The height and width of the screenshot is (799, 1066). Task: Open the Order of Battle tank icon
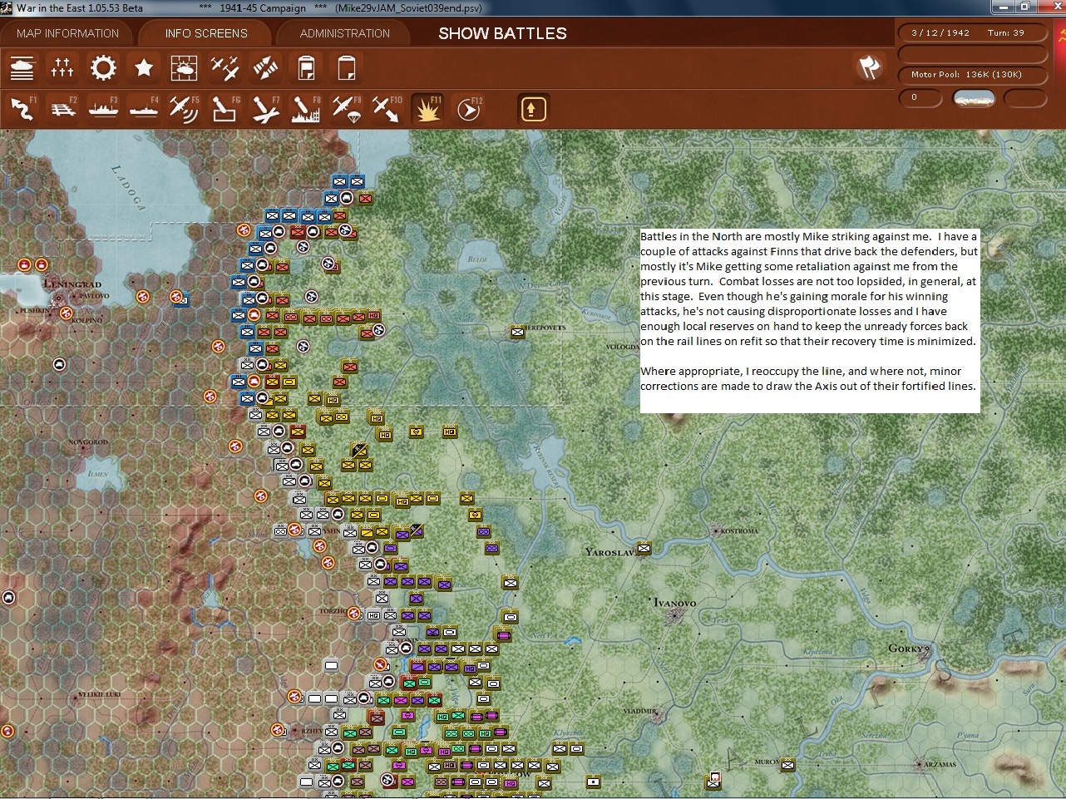(x=22, y=67)
